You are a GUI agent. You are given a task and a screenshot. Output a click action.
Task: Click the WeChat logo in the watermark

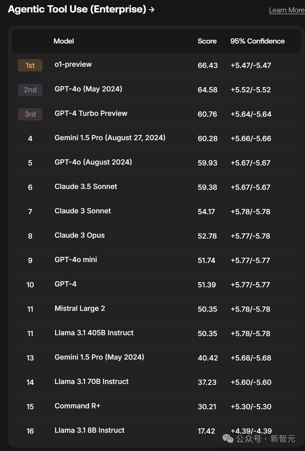click(228, 439)
